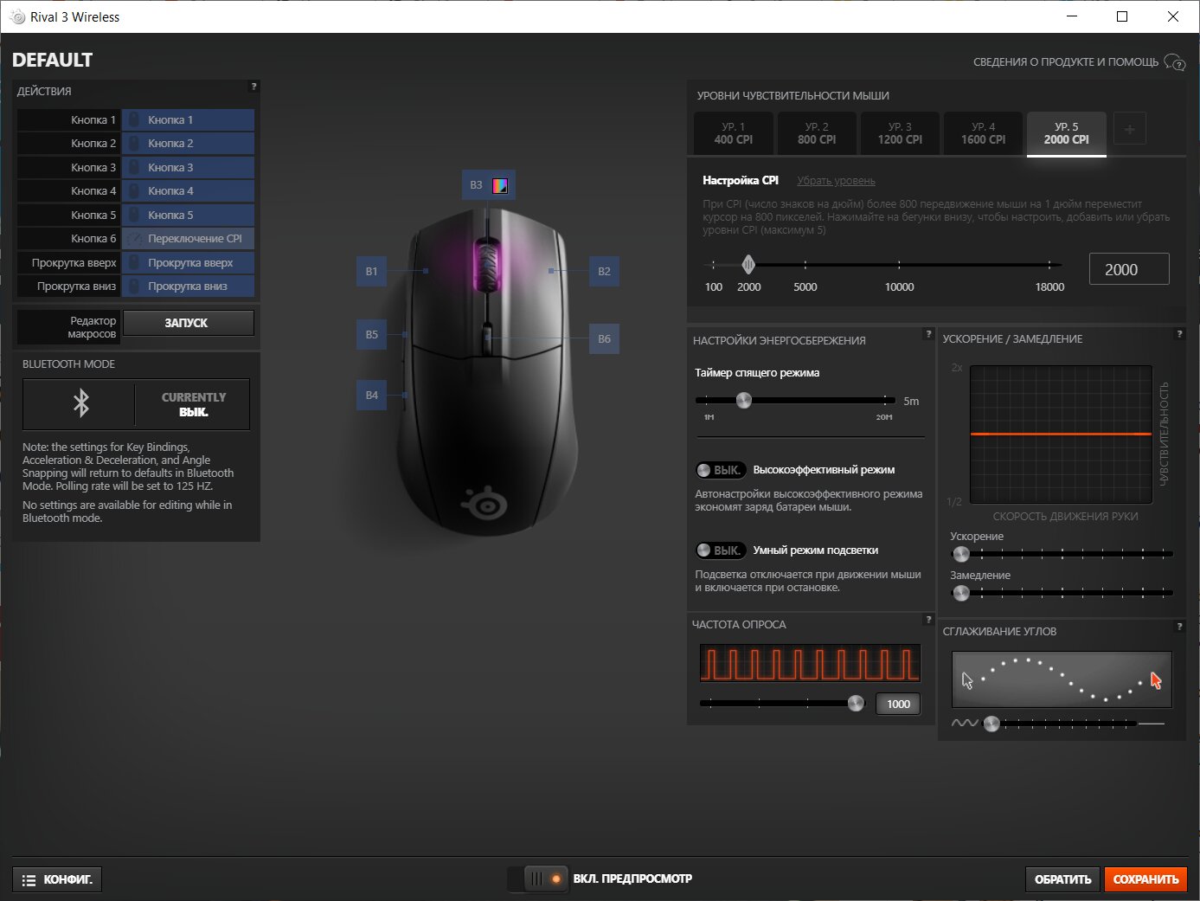Click the 10000 mark under CPI slider

tap(900, 287)
